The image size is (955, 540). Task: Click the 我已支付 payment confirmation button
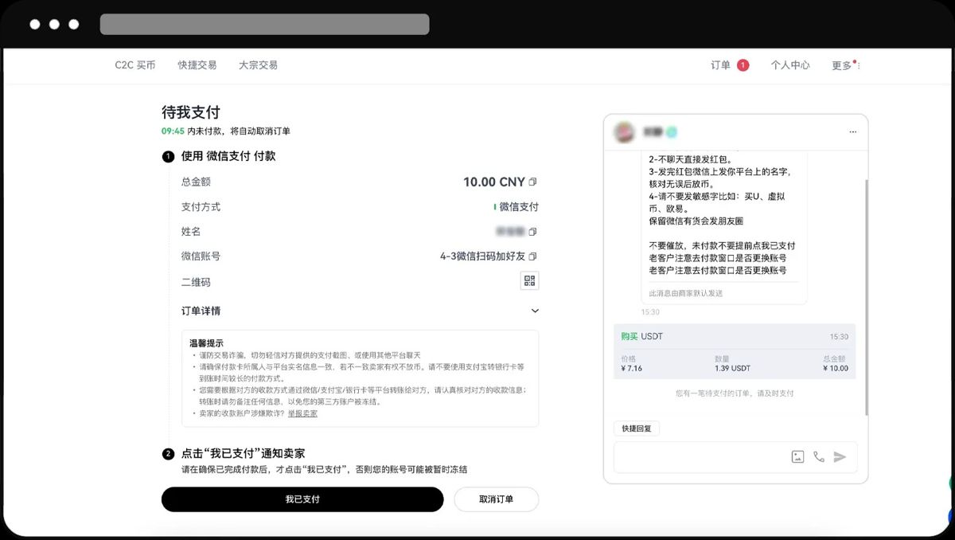tap(302, 499)
